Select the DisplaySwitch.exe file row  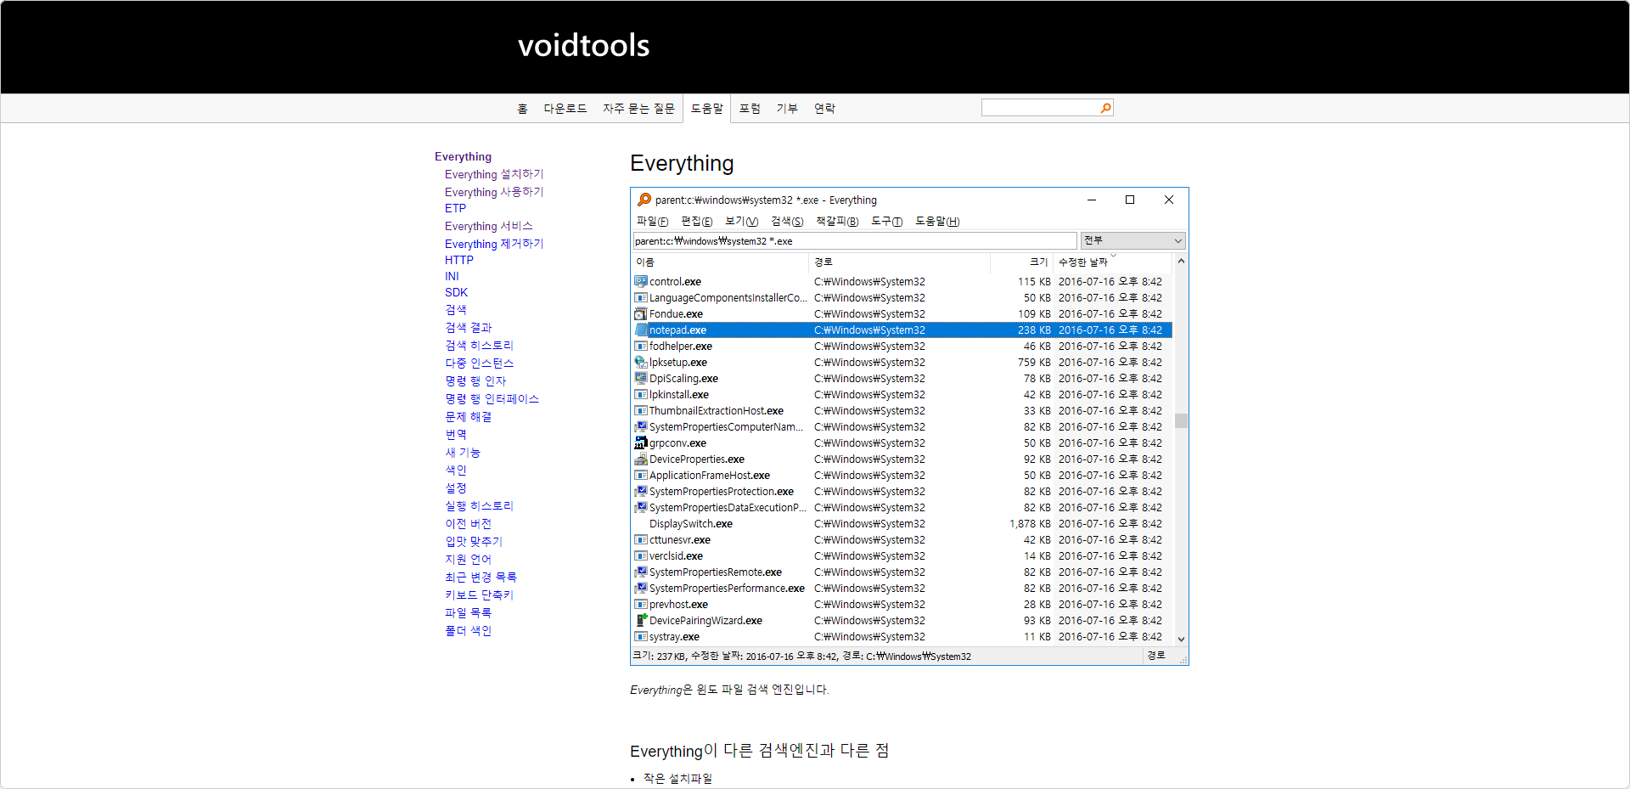[902, 523]
